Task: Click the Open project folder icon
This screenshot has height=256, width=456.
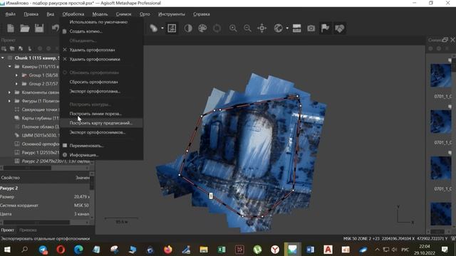Action: tap(25, 28)
